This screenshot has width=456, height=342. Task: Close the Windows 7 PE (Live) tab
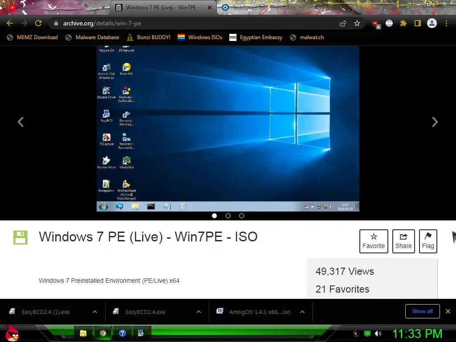tap(210, 8)
